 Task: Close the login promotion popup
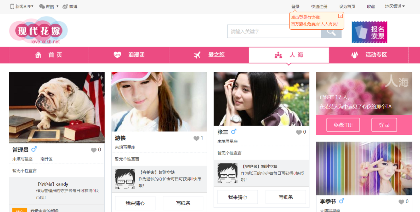click(x=340, y=16)
